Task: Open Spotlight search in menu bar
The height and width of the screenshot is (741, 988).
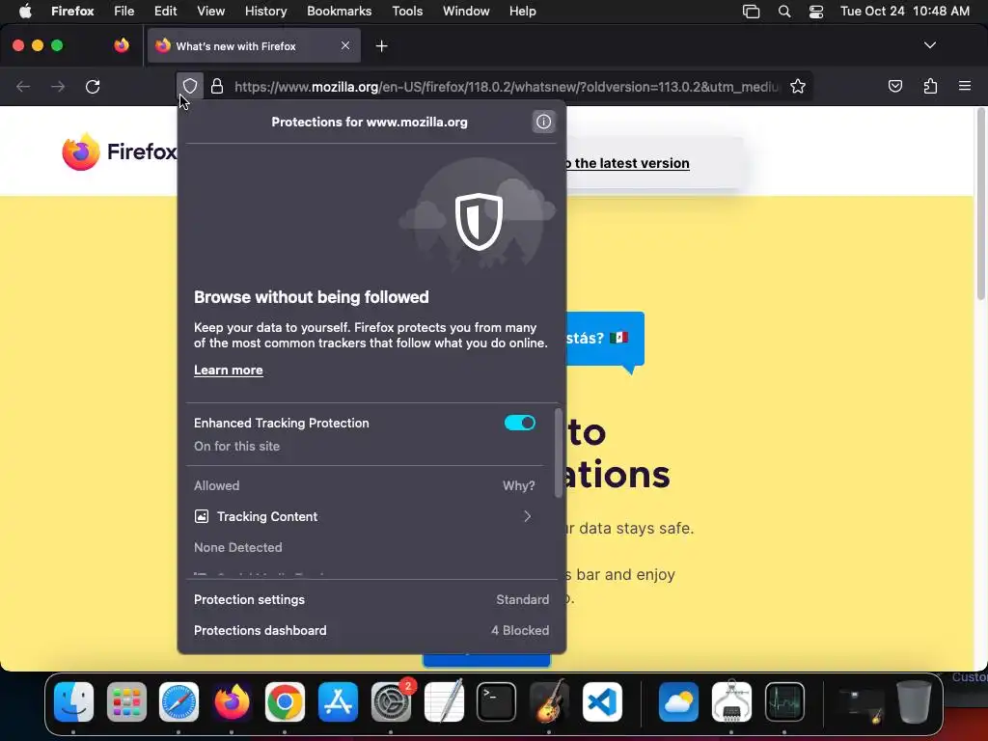Action: (x=783, y=12)
